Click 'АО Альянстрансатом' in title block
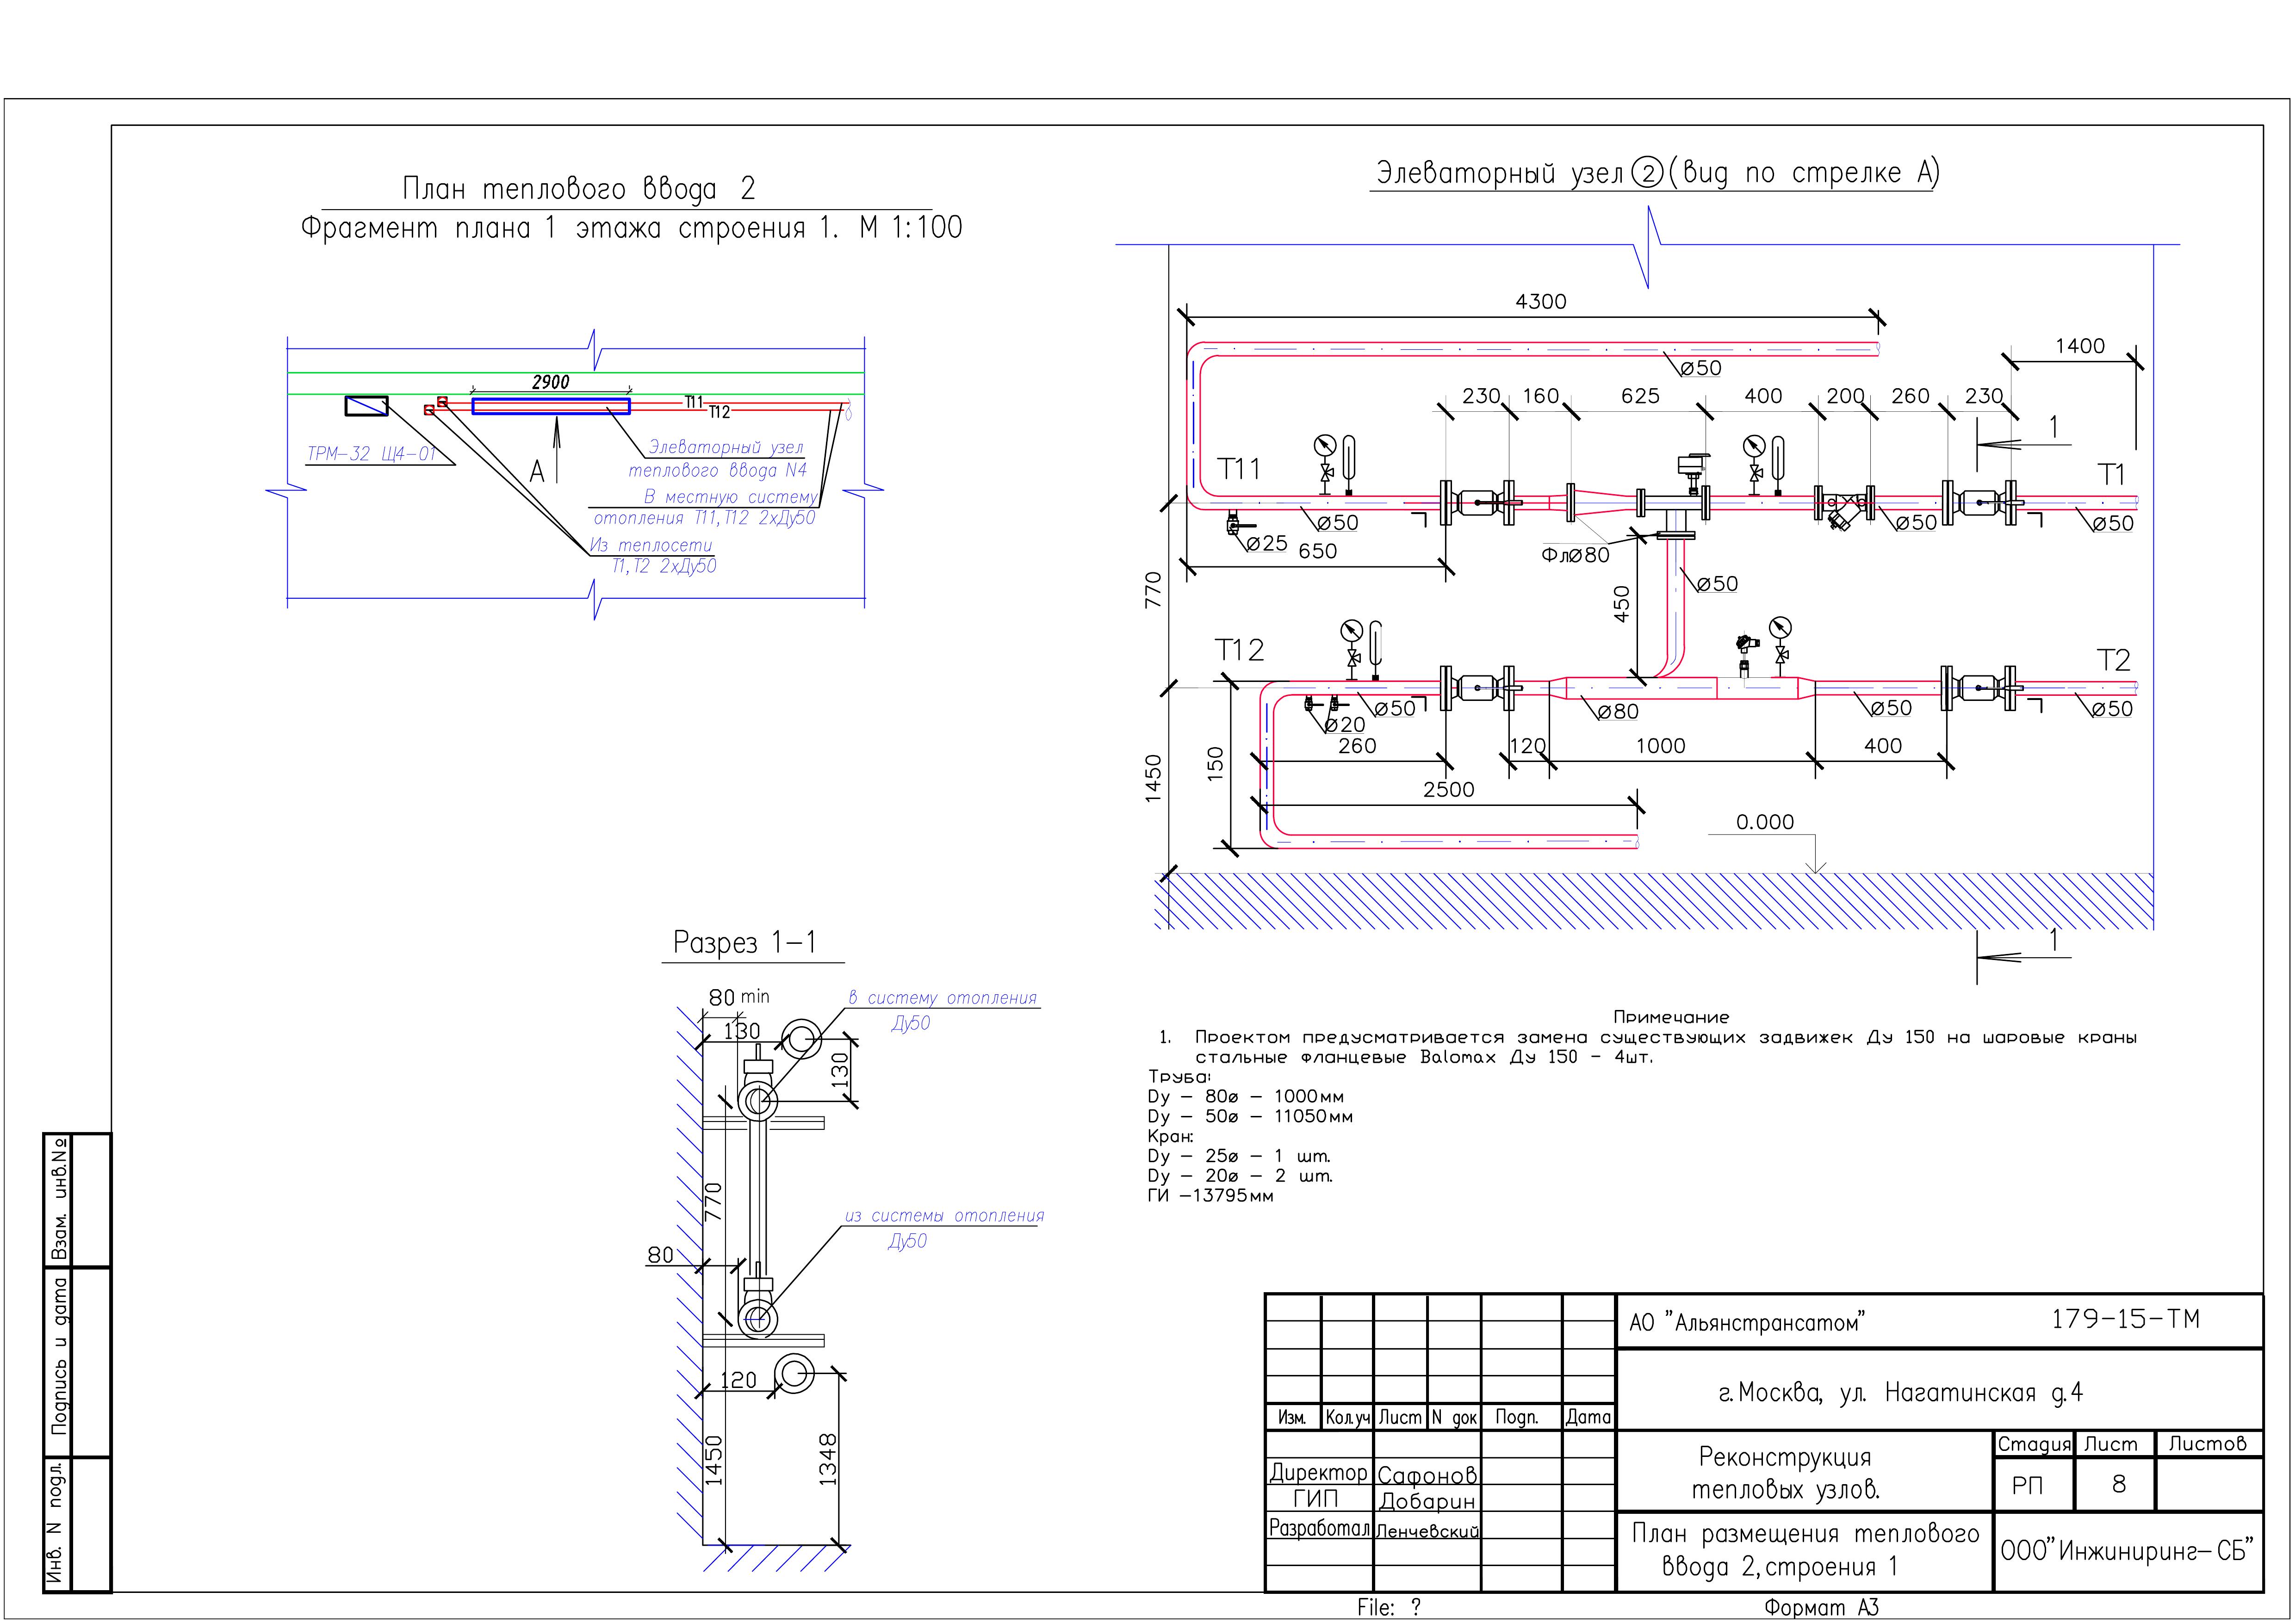The height and width of the screenshot is (1623, 2296). tap(1747, 1323)
